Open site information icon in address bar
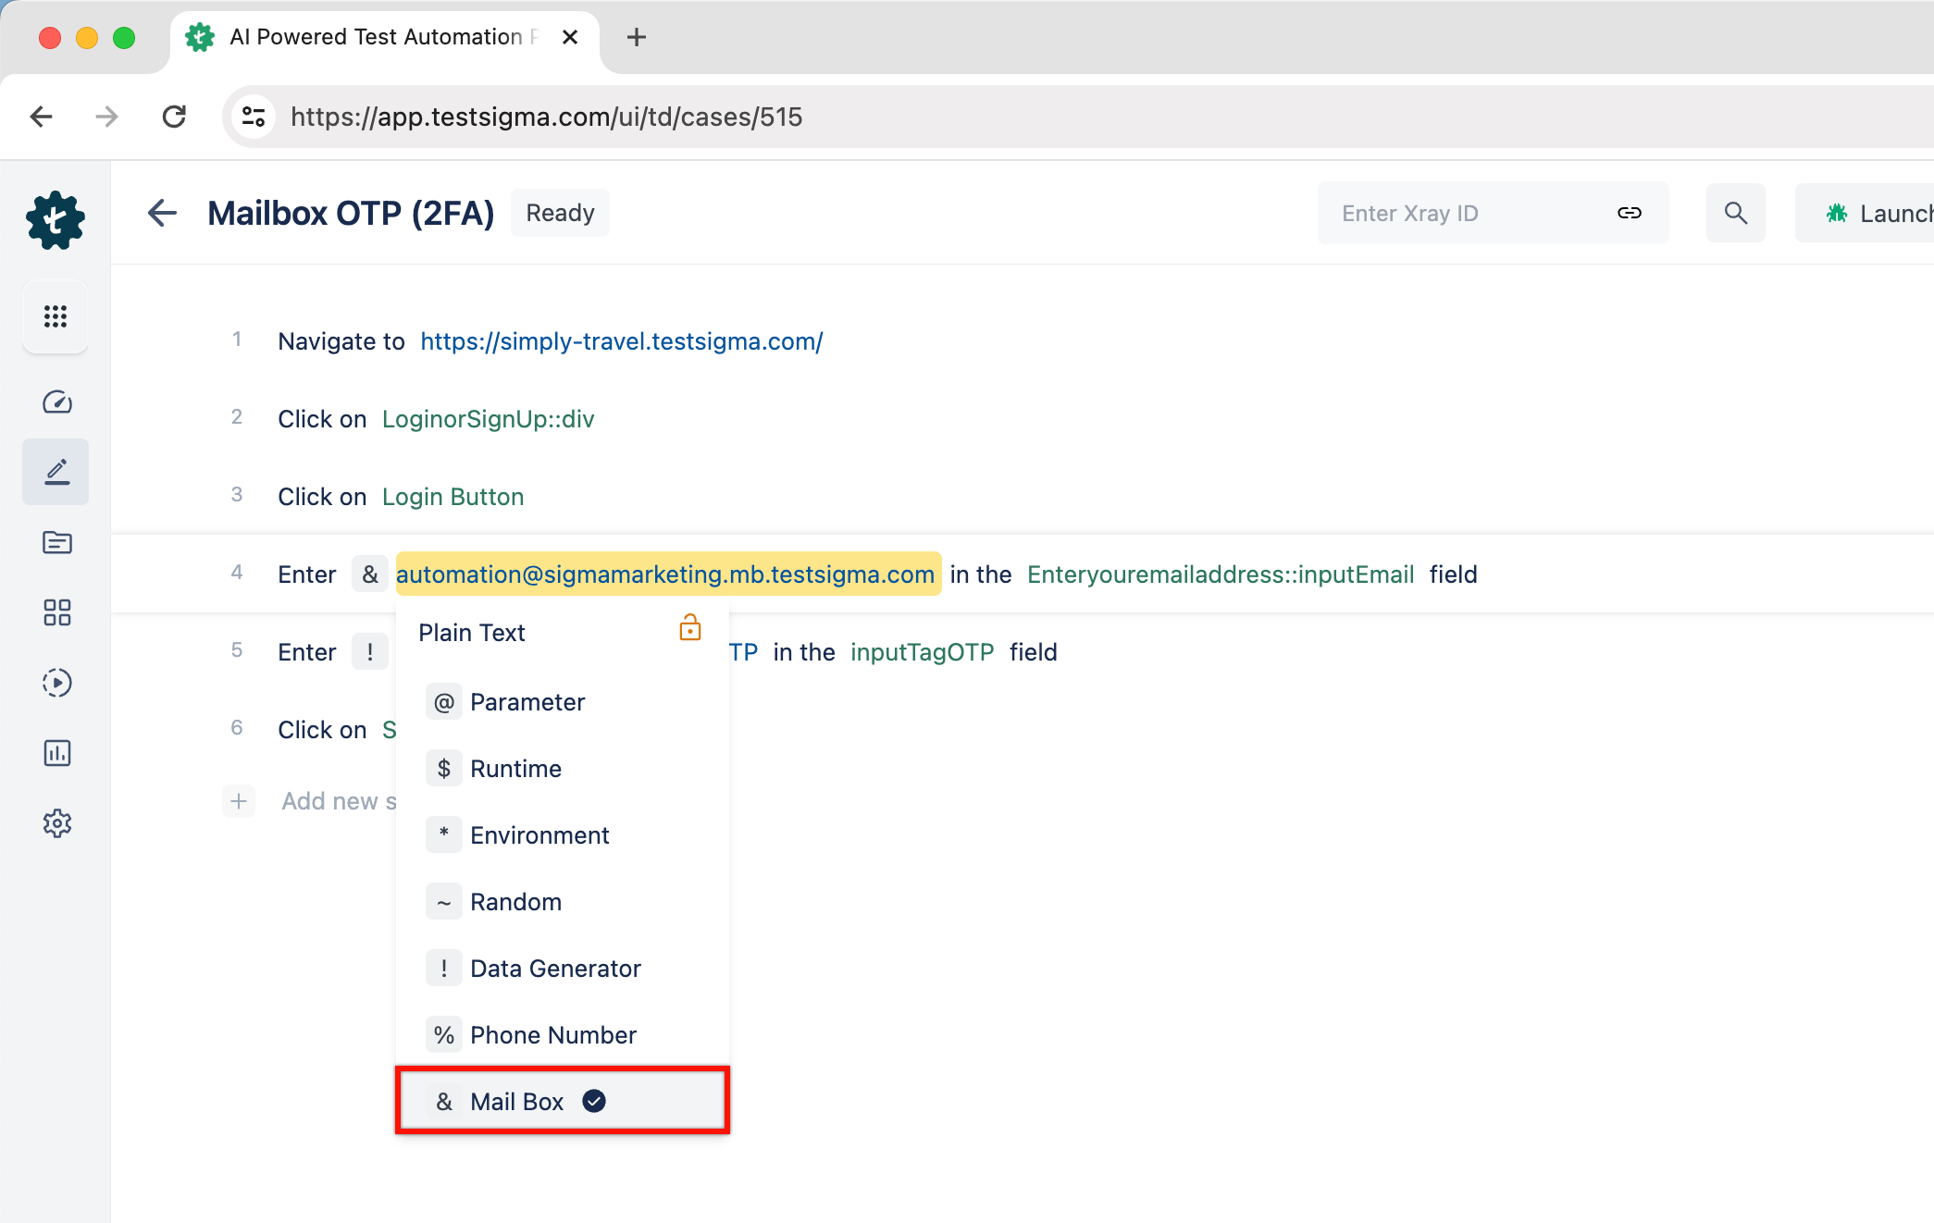The image size is (1934, 1223). pyautogui.click(x=254, y=117)
